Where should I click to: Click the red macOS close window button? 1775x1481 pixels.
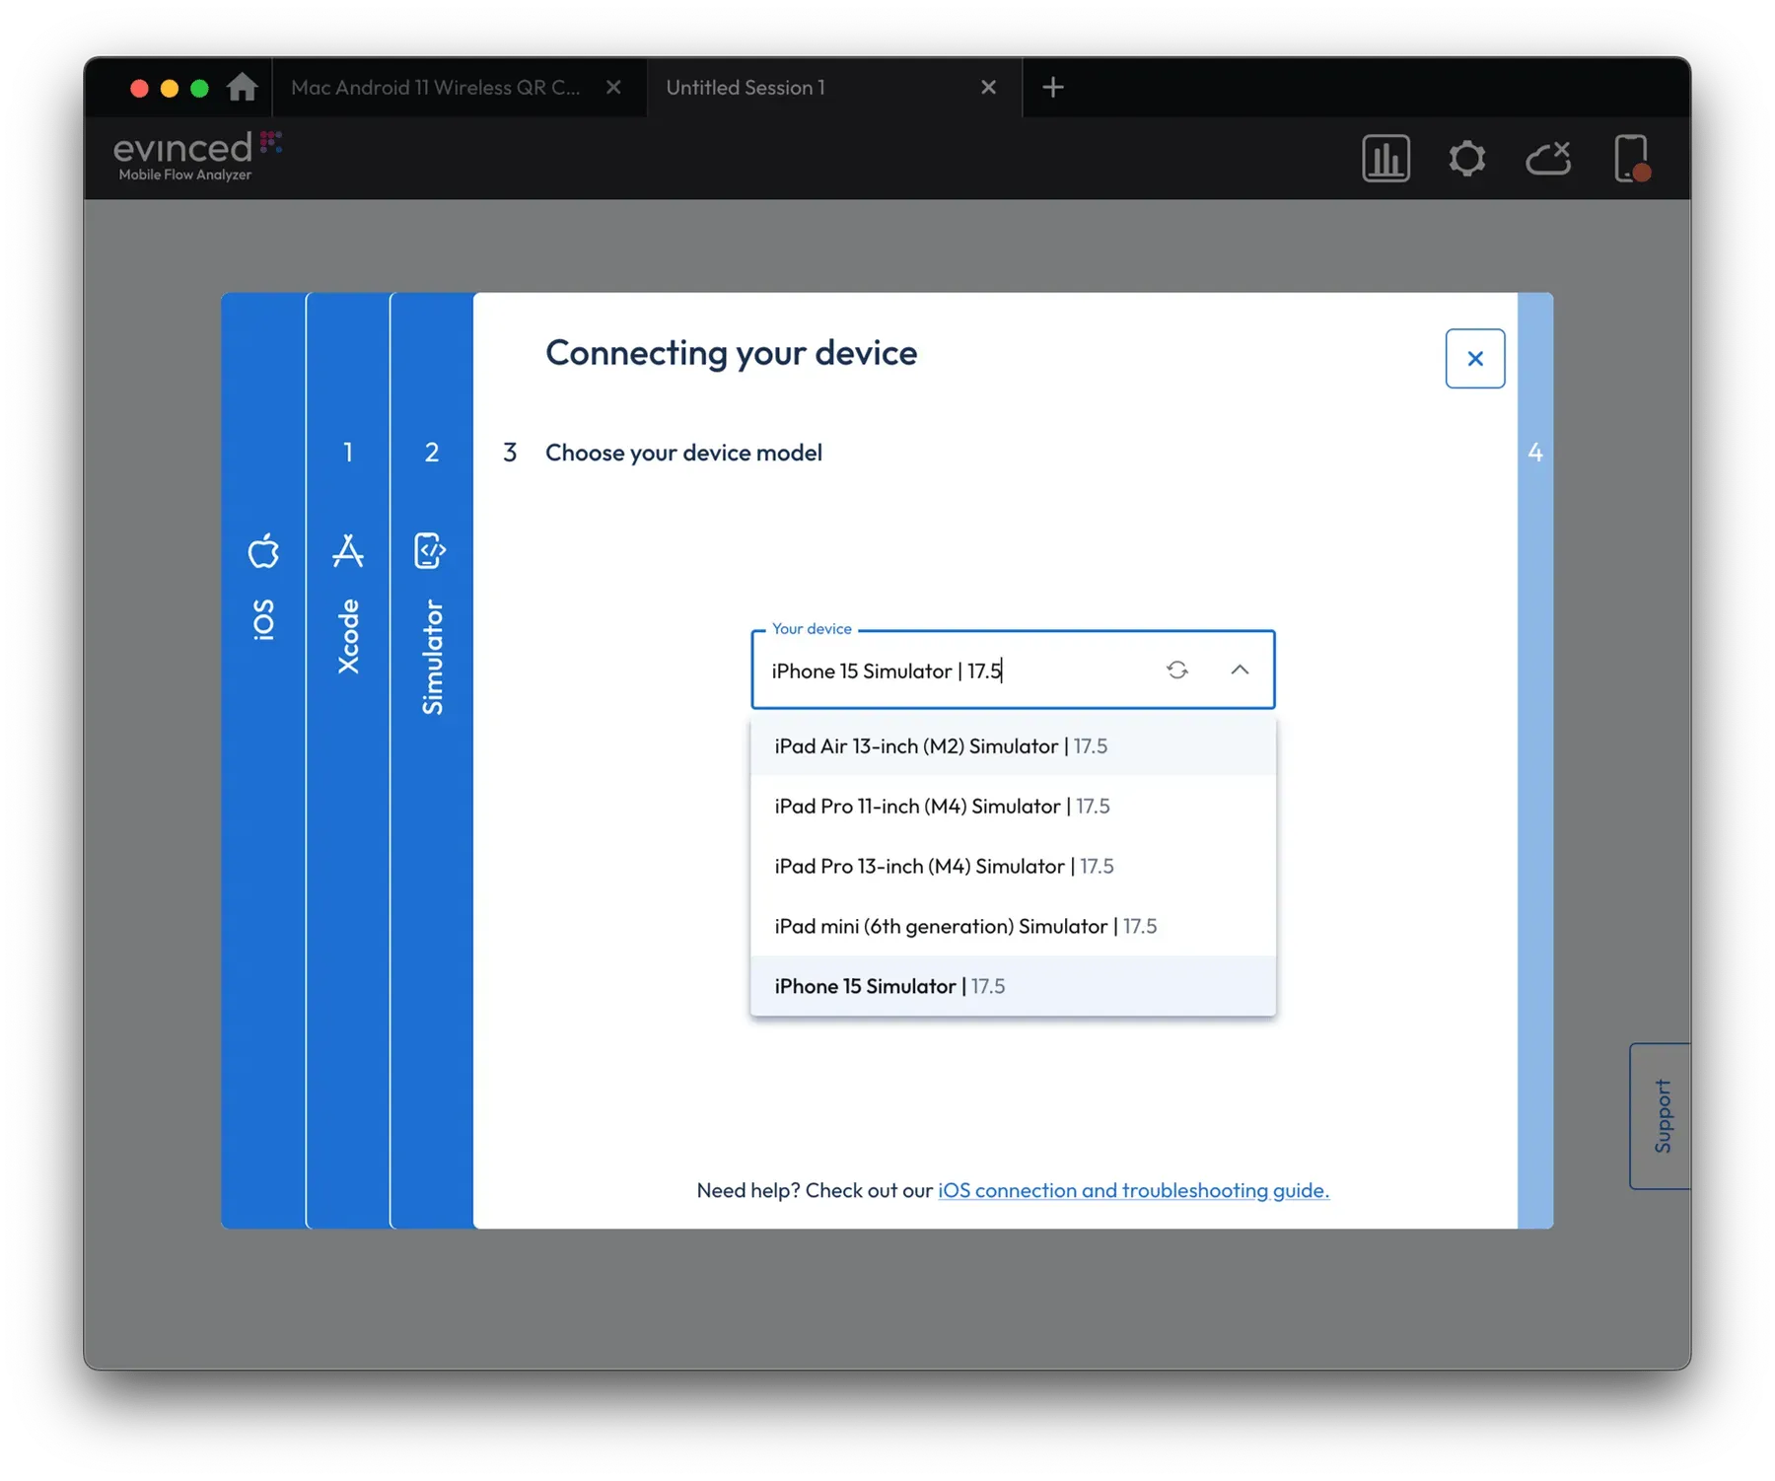pyautogui.click(x=139, y=89)
